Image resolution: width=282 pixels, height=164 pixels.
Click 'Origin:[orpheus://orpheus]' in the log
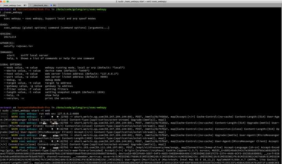(145, 150)
